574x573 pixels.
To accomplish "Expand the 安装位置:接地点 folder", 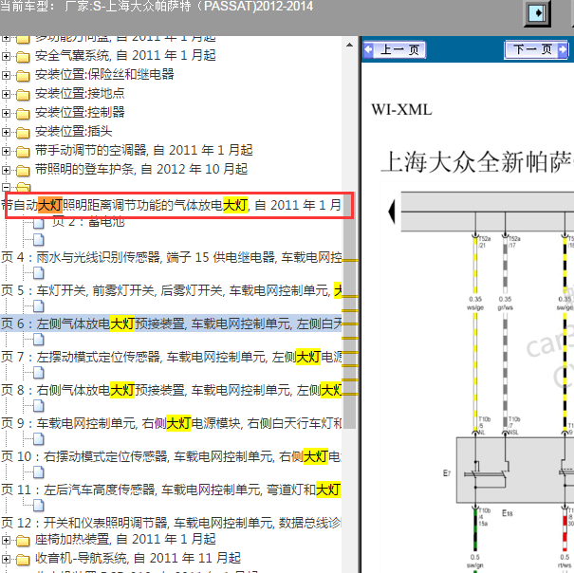I will 6,94.
